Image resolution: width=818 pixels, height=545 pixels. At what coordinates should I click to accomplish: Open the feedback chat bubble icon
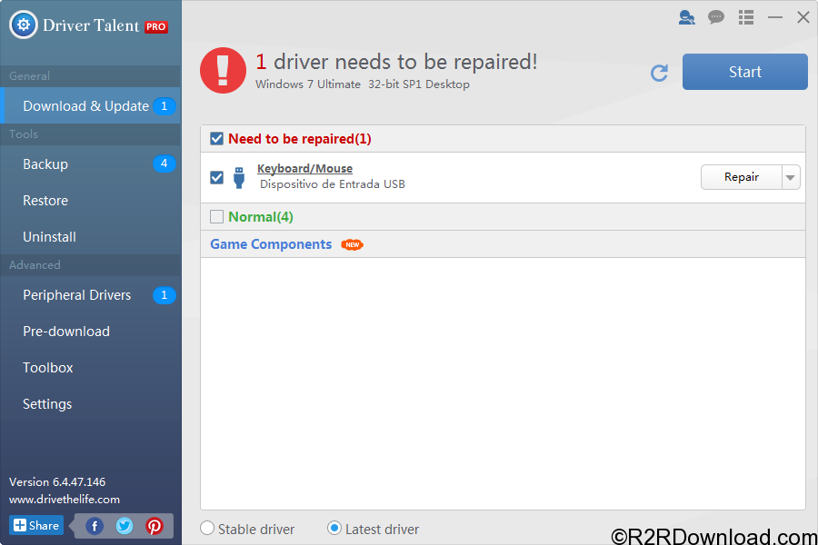tap(716, 17)
